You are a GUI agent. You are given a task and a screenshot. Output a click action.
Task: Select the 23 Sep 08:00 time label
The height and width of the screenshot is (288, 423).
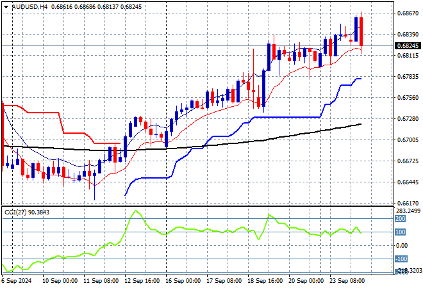(x=347, y=281)
